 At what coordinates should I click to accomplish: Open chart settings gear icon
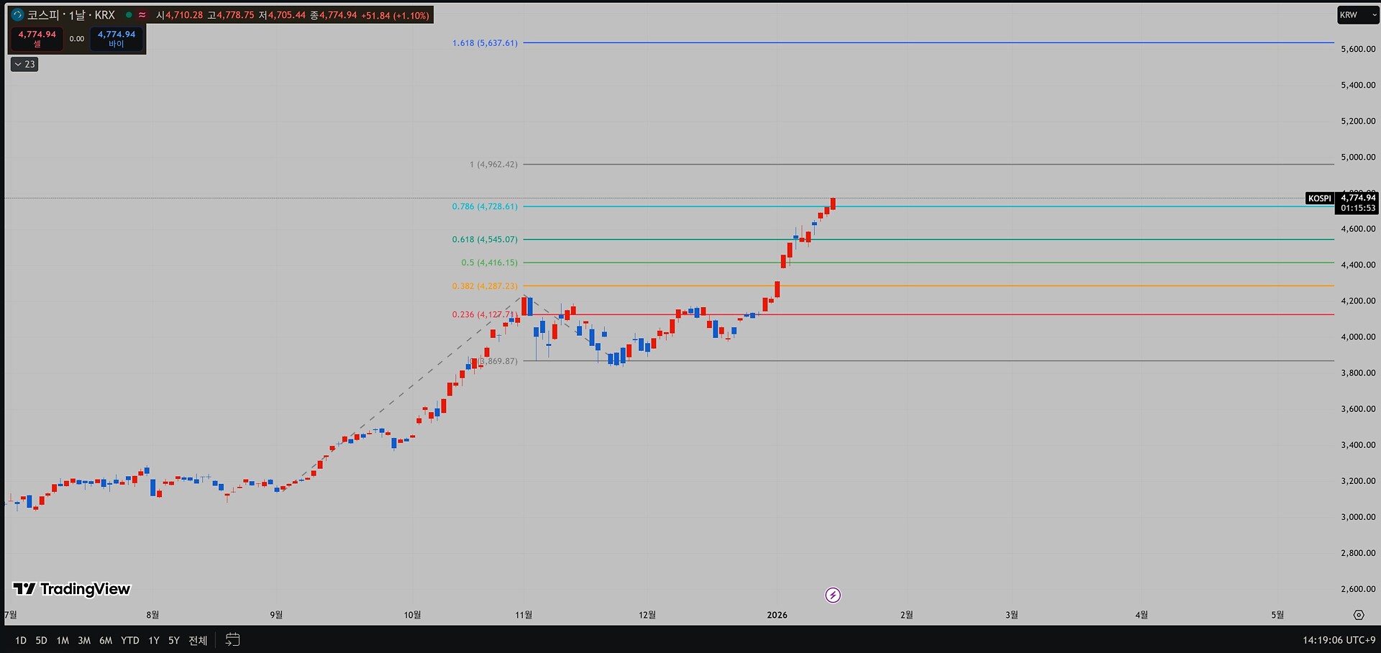[x=1359, y=615]
